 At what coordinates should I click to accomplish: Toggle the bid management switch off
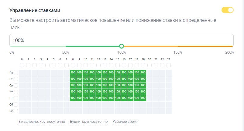point(228,10)
